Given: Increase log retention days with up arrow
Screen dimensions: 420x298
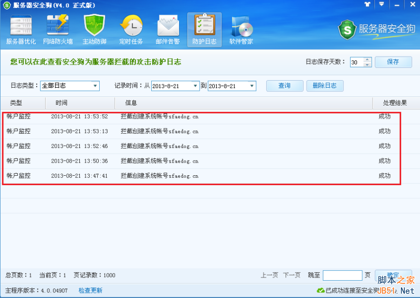Looking at the screenshot, I should (367, 60).
